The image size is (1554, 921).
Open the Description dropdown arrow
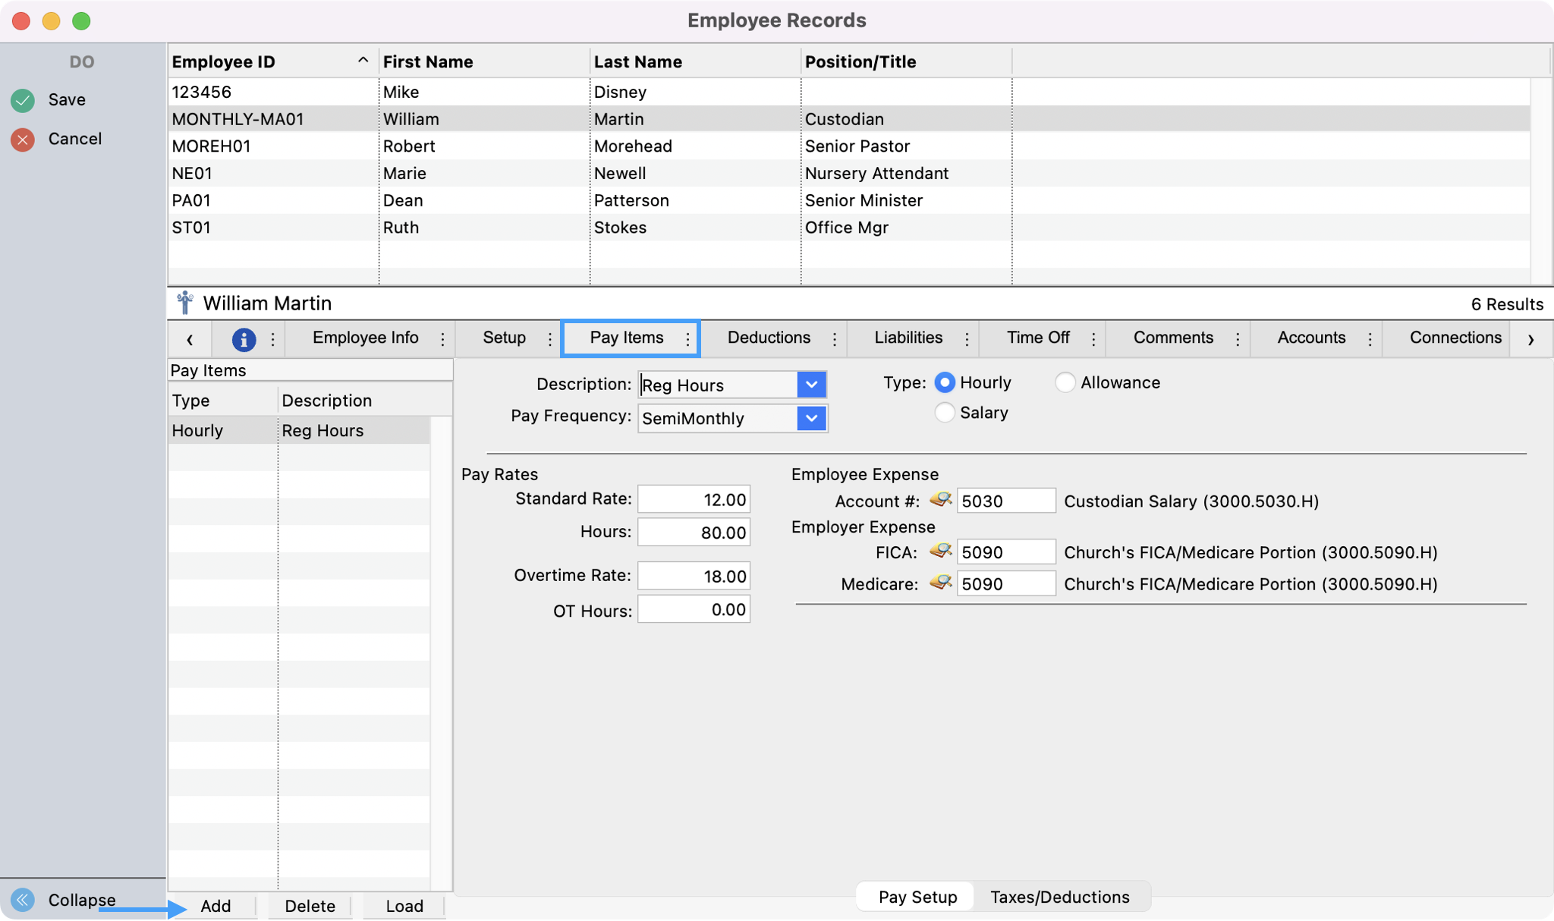[811, 385]
